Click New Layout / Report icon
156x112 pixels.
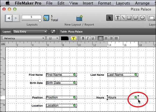tap(79, 18)
